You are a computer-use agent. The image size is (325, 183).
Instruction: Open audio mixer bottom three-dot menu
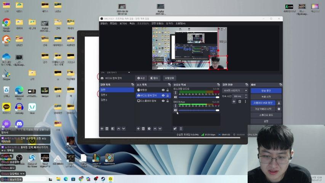click(181, 128)
